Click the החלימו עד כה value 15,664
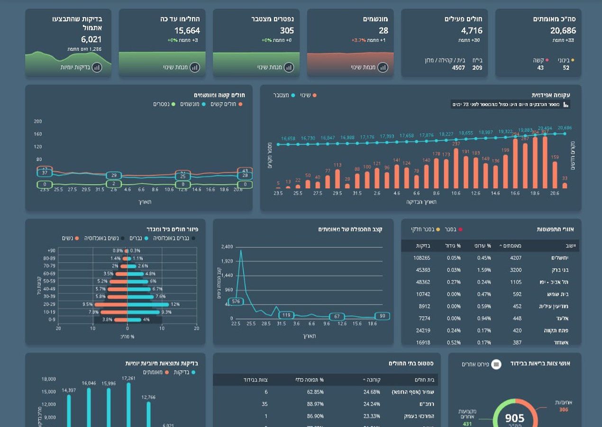Viewport: 602px width, 427px height. click(187, 31)
